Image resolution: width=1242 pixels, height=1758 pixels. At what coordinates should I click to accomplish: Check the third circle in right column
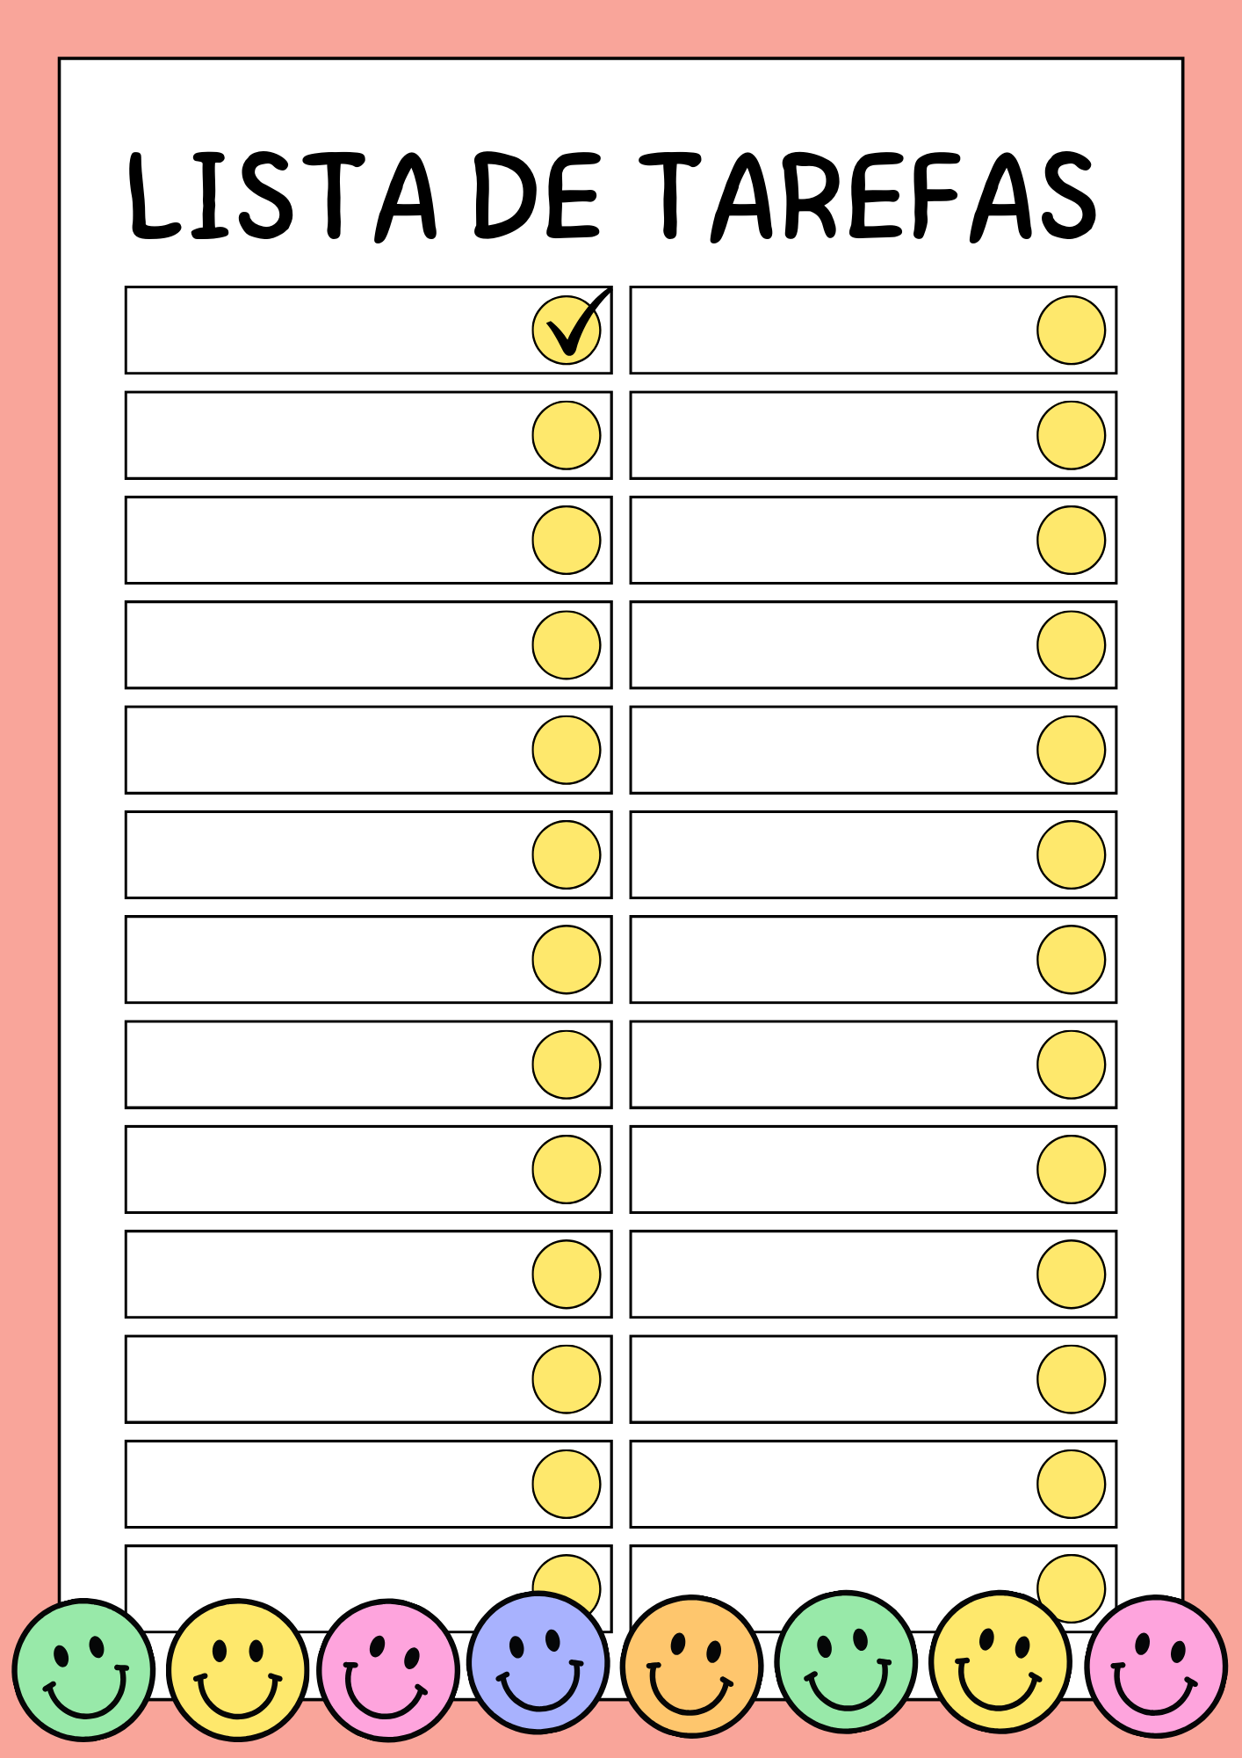[1071, 540]
